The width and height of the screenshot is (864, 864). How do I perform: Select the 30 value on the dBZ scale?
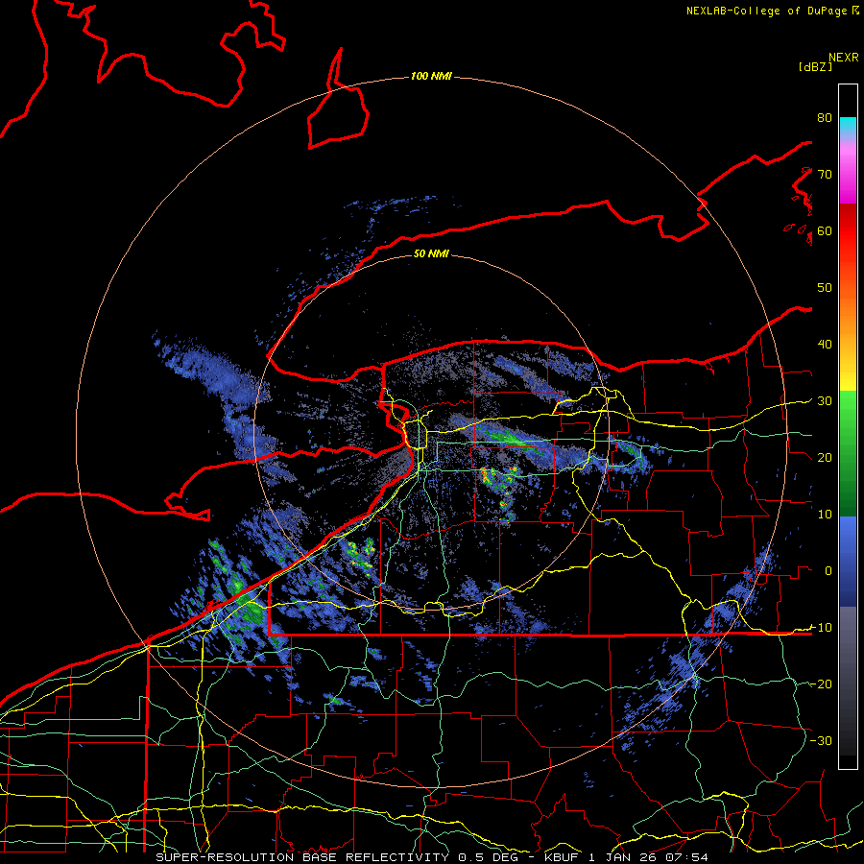click(825, 400)
